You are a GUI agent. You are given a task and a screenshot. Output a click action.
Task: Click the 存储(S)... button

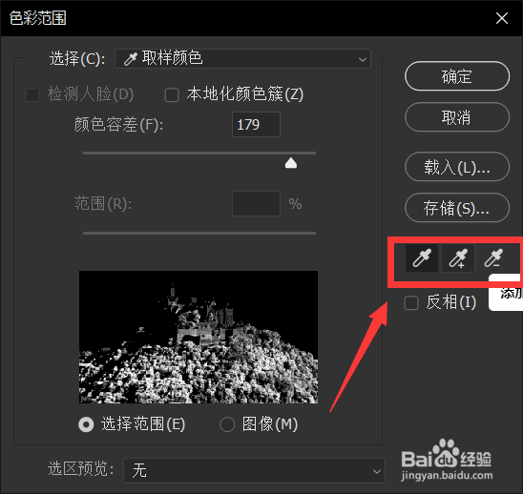[x=457, y=208]
